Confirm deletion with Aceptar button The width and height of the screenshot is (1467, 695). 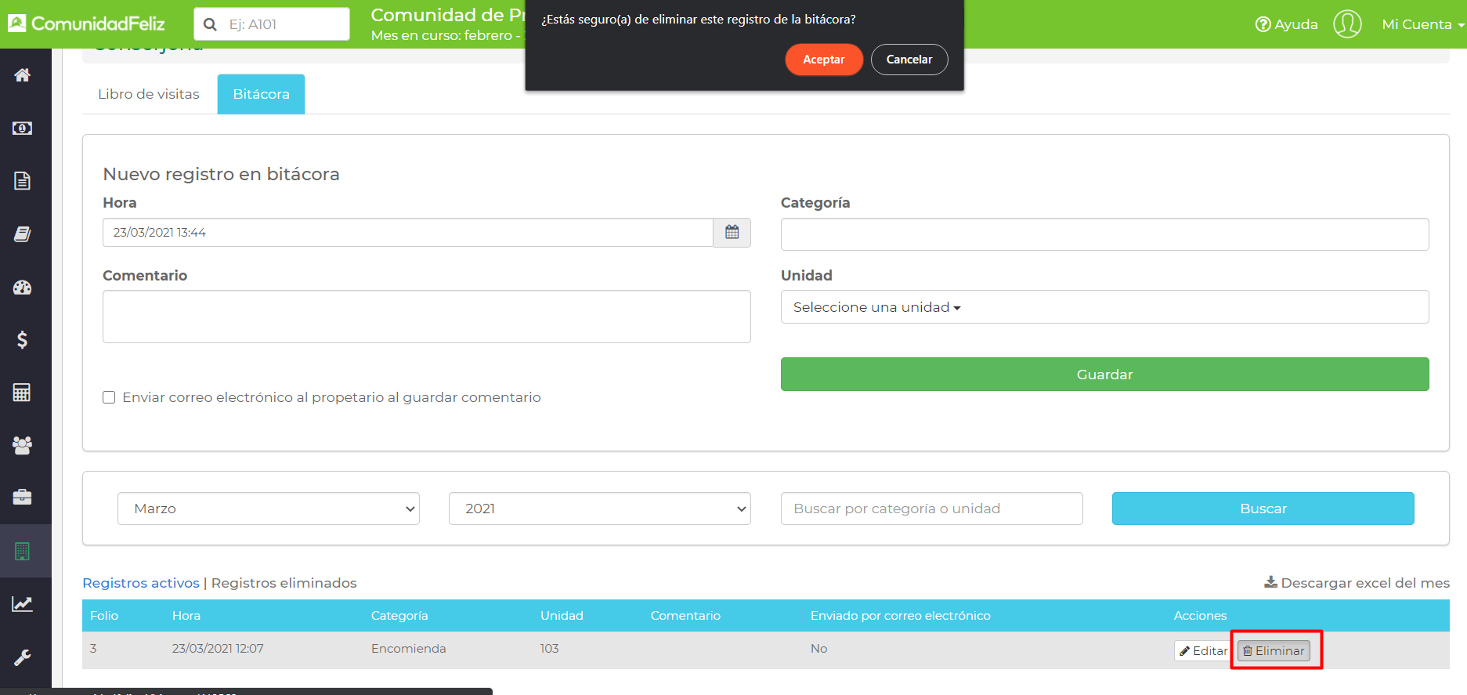(x=823, y=60)
